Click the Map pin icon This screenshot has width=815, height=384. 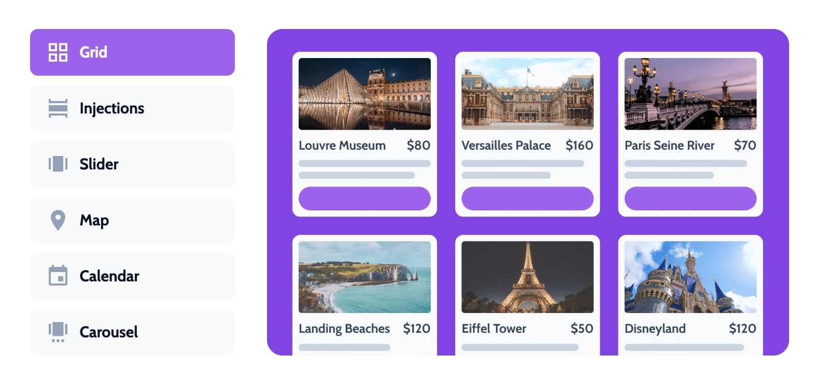pos(58,220)
